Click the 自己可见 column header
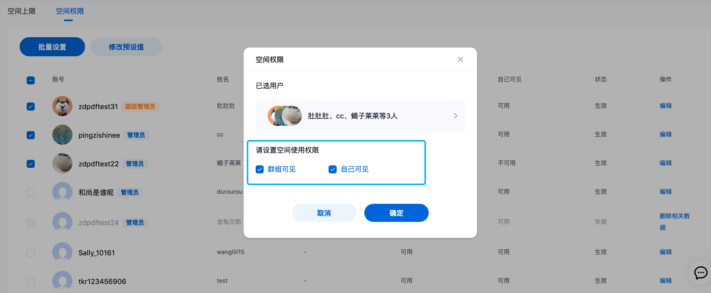Screen dimensions: 711x293 pos(509,79)
